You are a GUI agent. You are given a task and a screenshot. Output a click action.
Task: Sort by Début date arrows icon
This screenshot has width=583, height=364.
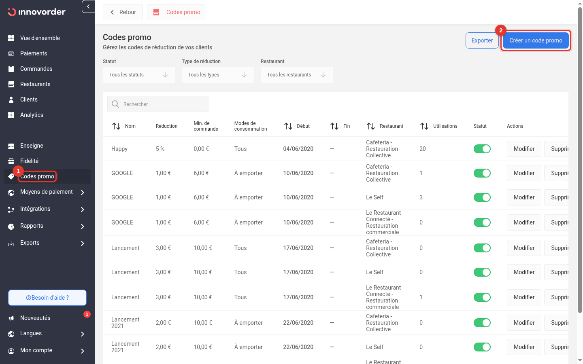(x=288, y=126)
